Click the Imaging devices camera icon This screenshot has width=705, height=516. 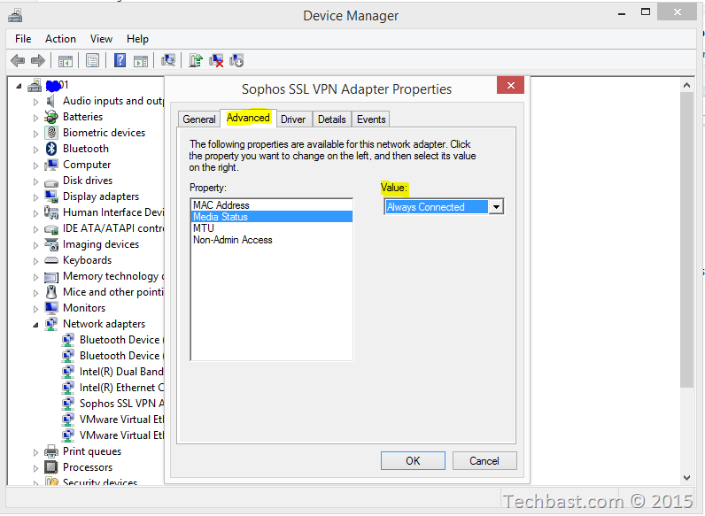[51, 244]
